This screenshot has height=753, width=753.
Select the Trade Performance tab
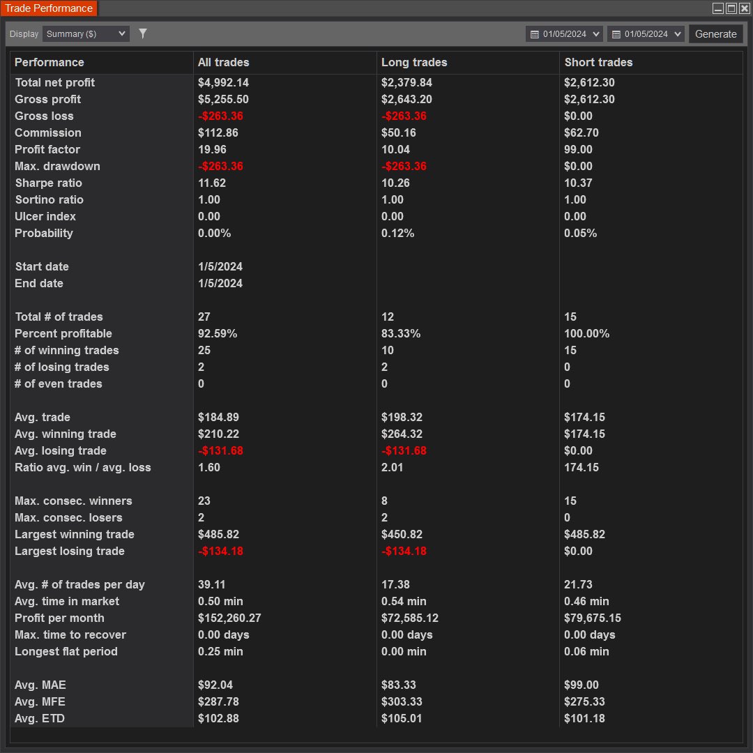49,8
